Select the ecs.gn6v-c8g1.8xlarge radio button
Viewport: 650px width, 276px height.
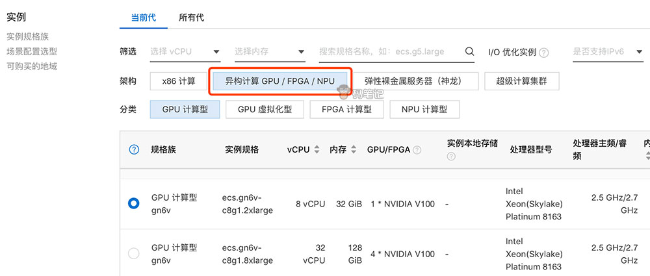(134, 253)
